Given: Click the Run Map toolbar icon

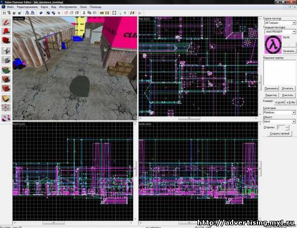Looking at the screenshot, I should (140, 13).
